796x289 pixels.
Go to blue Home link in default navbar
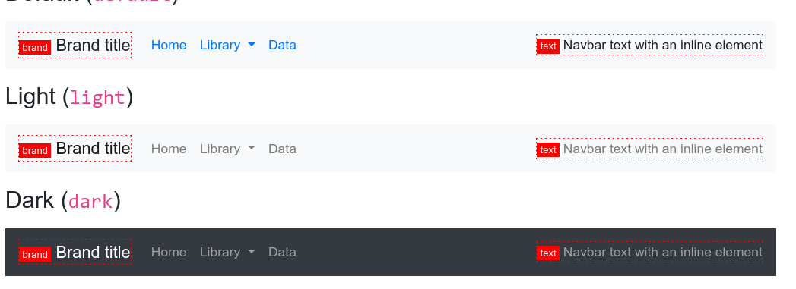click(x=169, y=45)
